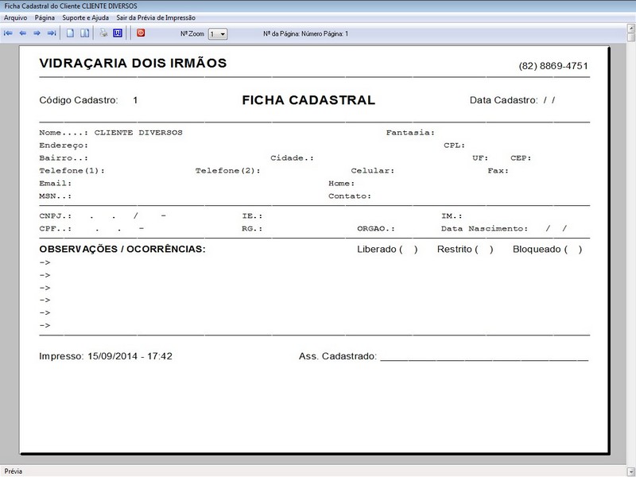Jump to the last page icon
The image size is (636, 477).
click(x=51, y=33)
